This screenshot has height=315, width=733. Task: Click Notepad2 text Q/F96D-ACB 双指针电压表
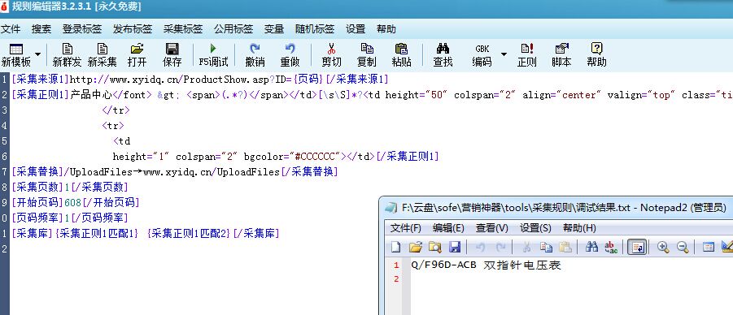pyautogui.click(x=486, y=265)
